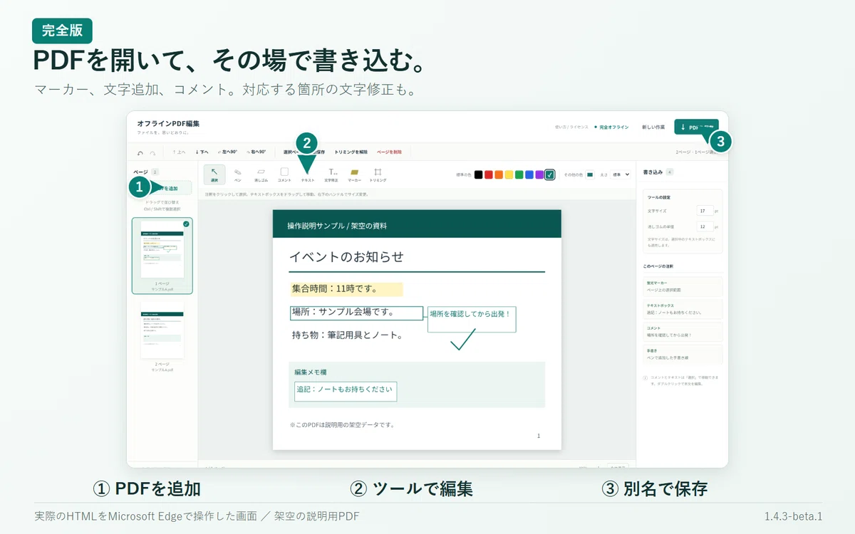Select the テキストボックス annotation entry
This screenshot has height=534, width=855.
pos(682,309)
